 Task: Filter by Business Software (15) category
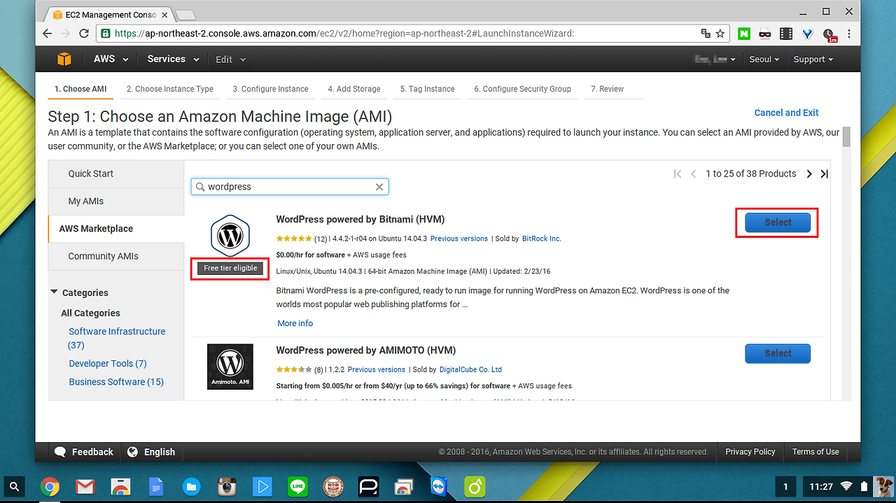pos(116,382)
